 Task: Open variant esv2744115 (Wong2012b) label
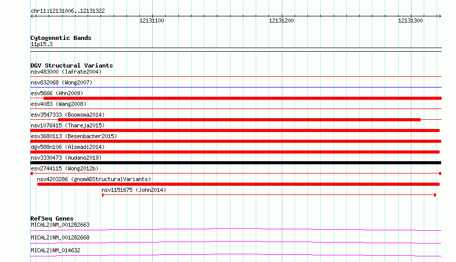(65, 168)
